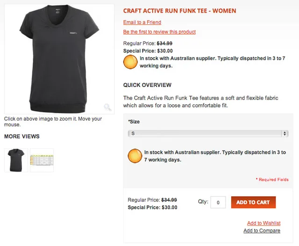Open the Size dropdown showing S
Viewport: 299px width, 246px height.
point(208,134)
